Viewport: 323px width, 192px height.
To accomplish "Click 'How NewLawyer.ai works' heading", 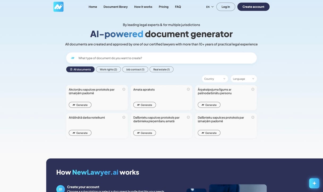I will (x=98, y=172).
